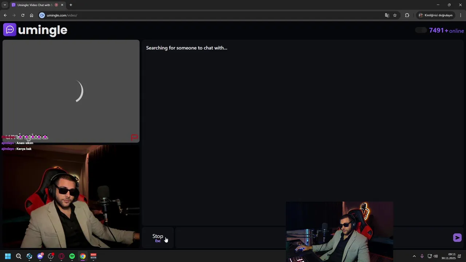The image size is (466, 262).
Task: Click the Kimliğinizi doğrulayın profile button
Action: (x=435, y=15)
